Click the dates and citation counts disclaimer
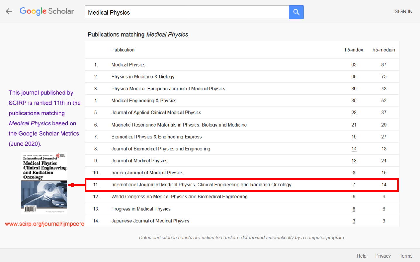 click(x=242, y=238)
